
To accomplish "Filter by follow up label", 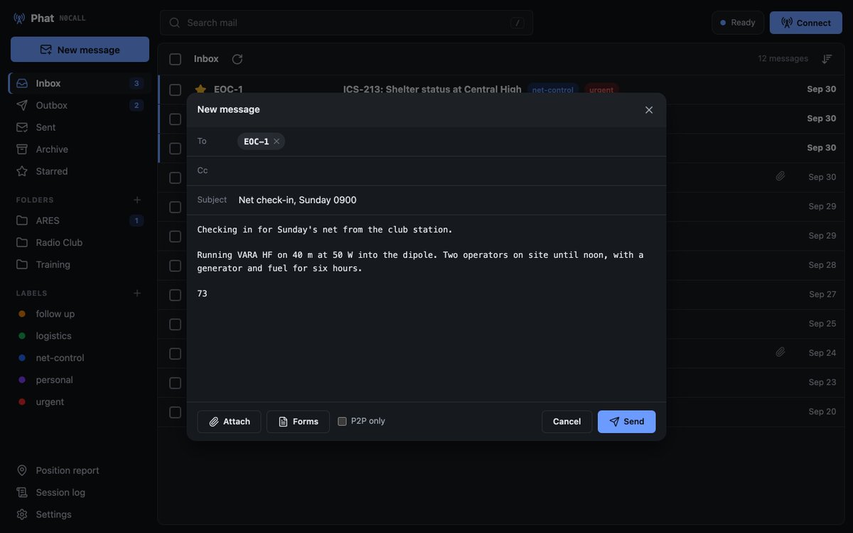I will pos(79,313).
